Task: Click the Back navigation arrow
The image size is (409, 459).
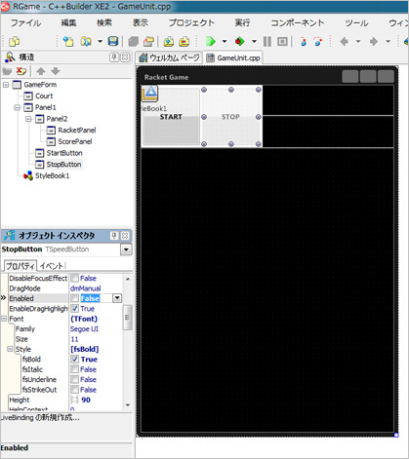Action: click(345, 42)
